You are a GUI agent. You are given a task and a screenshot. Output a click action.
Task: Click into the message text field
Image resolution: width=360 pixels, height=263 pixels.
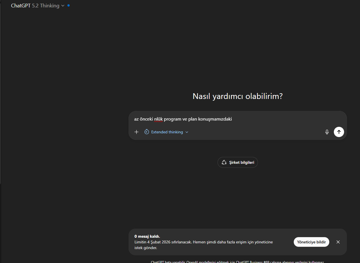(x=238, y=119)
